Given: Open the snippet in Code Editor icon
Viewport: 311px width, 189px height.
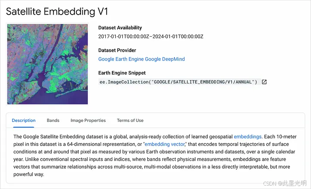Looking at the screenshot, I should coord(264,82).
